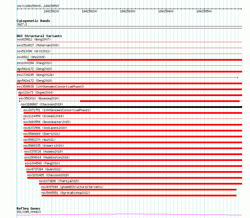Open nsv513096 (Arlt2011) variant label

click(34, 51)
